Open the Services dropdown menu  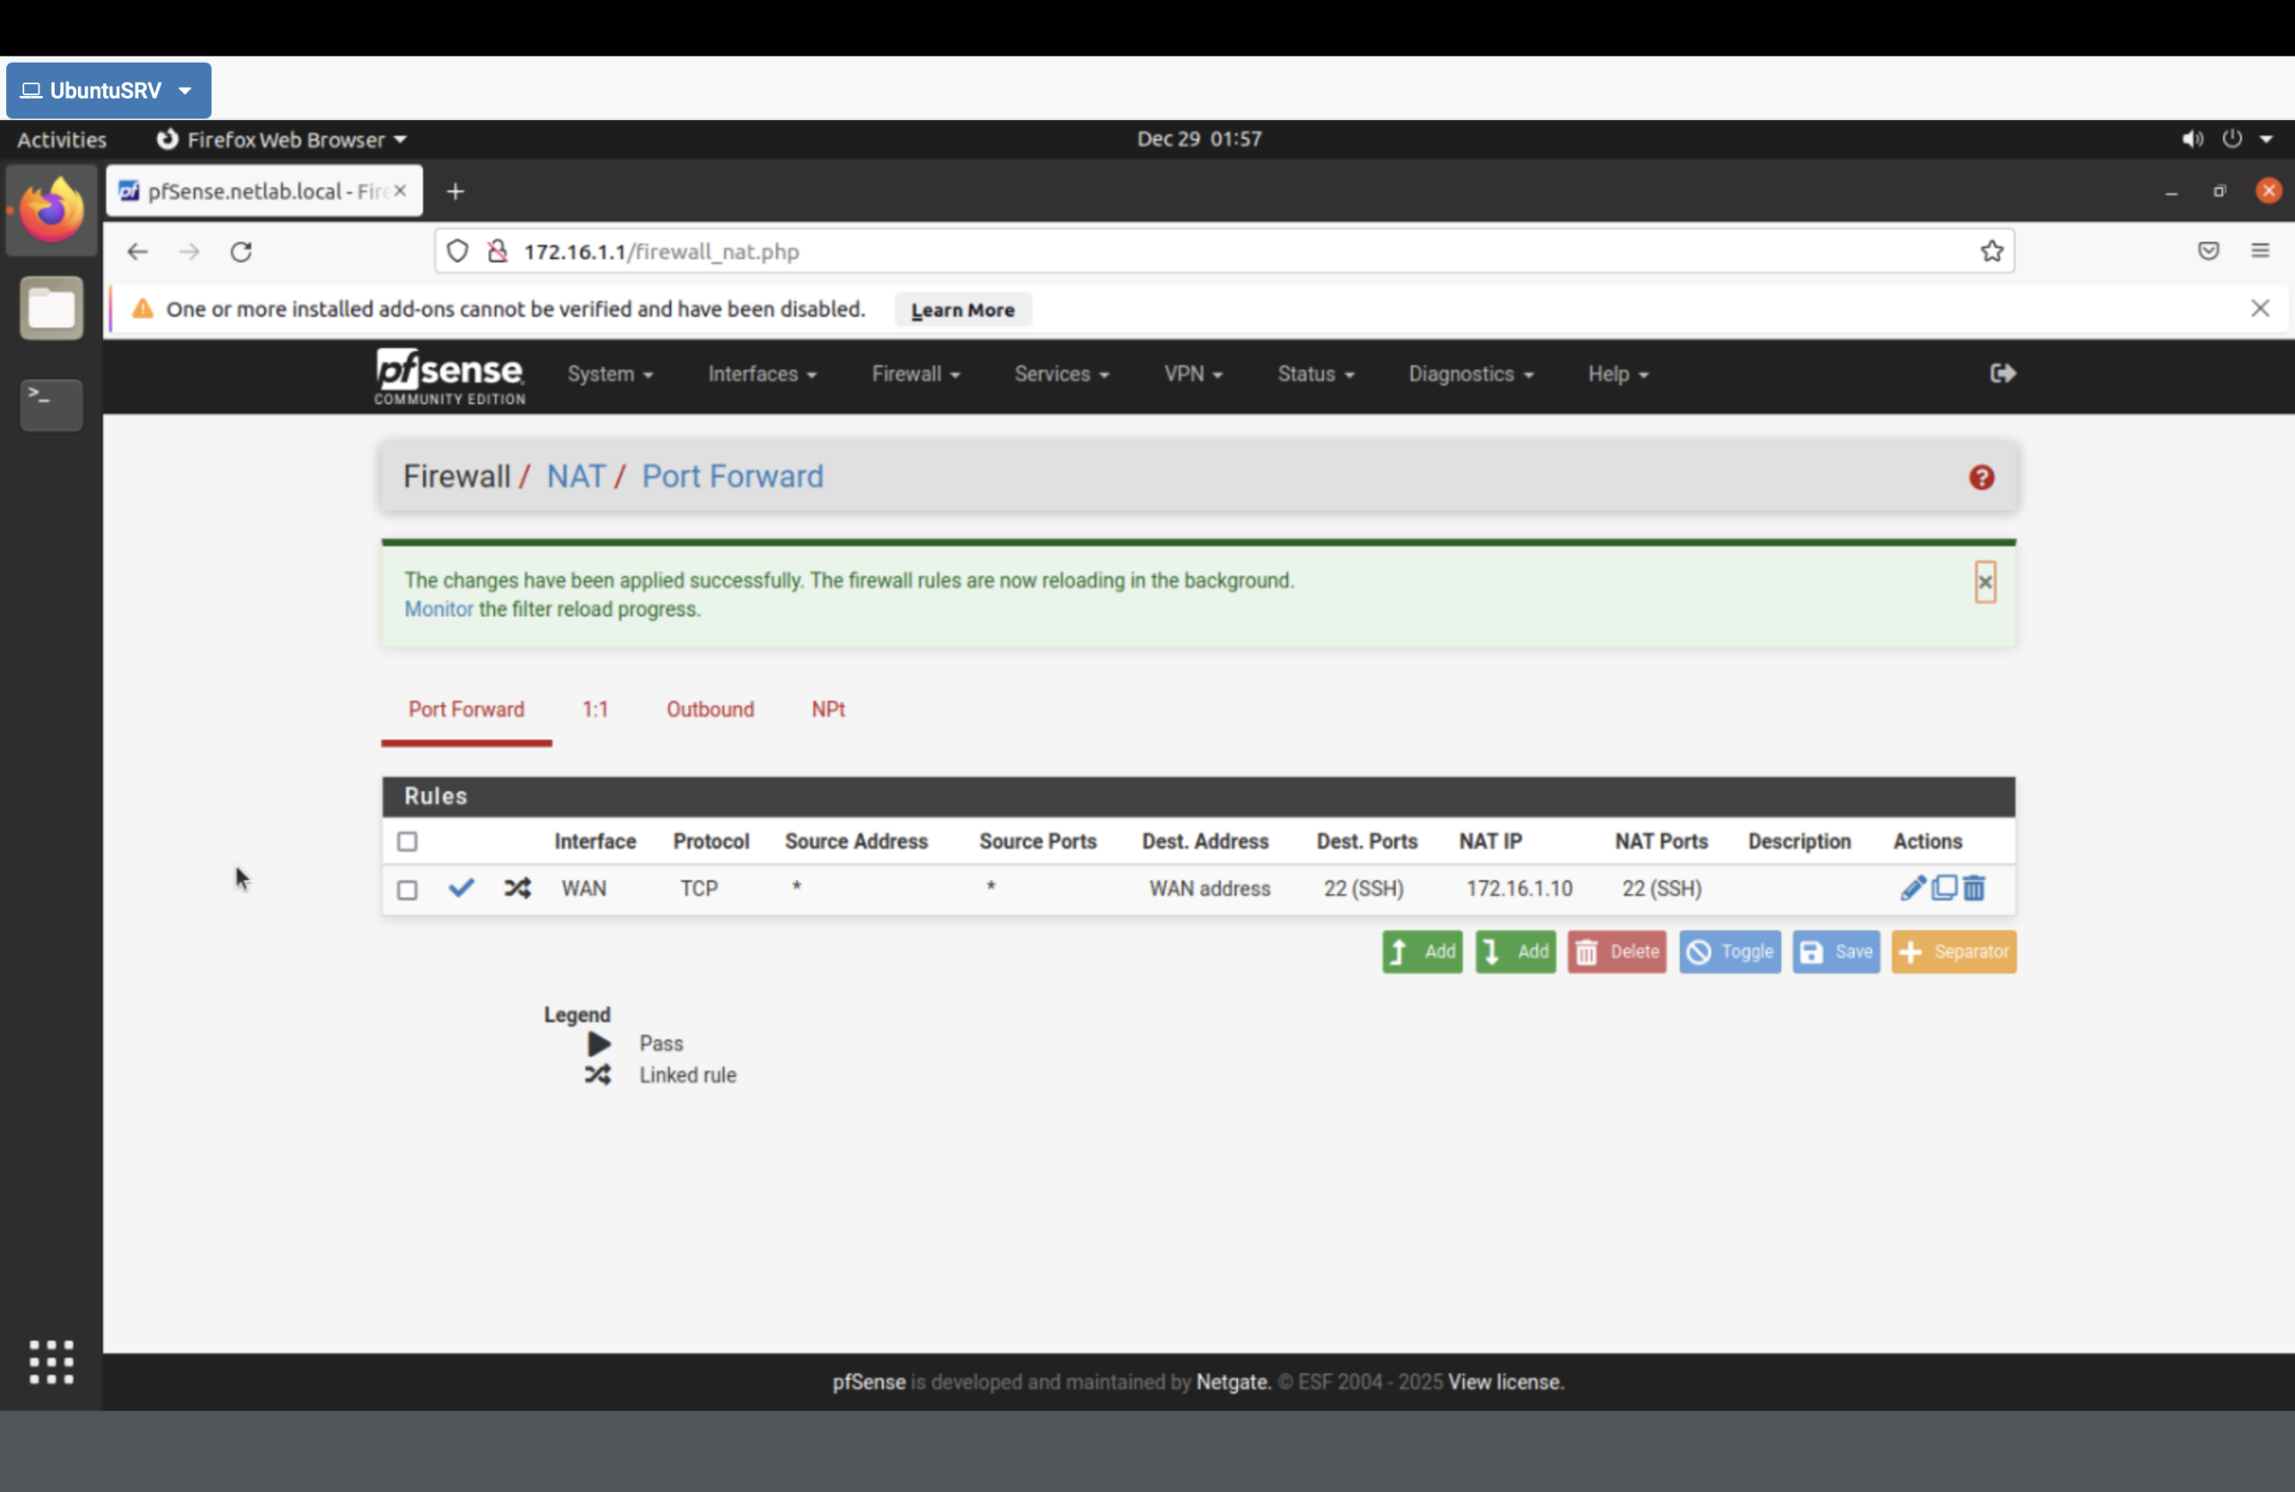point(1061,374)
